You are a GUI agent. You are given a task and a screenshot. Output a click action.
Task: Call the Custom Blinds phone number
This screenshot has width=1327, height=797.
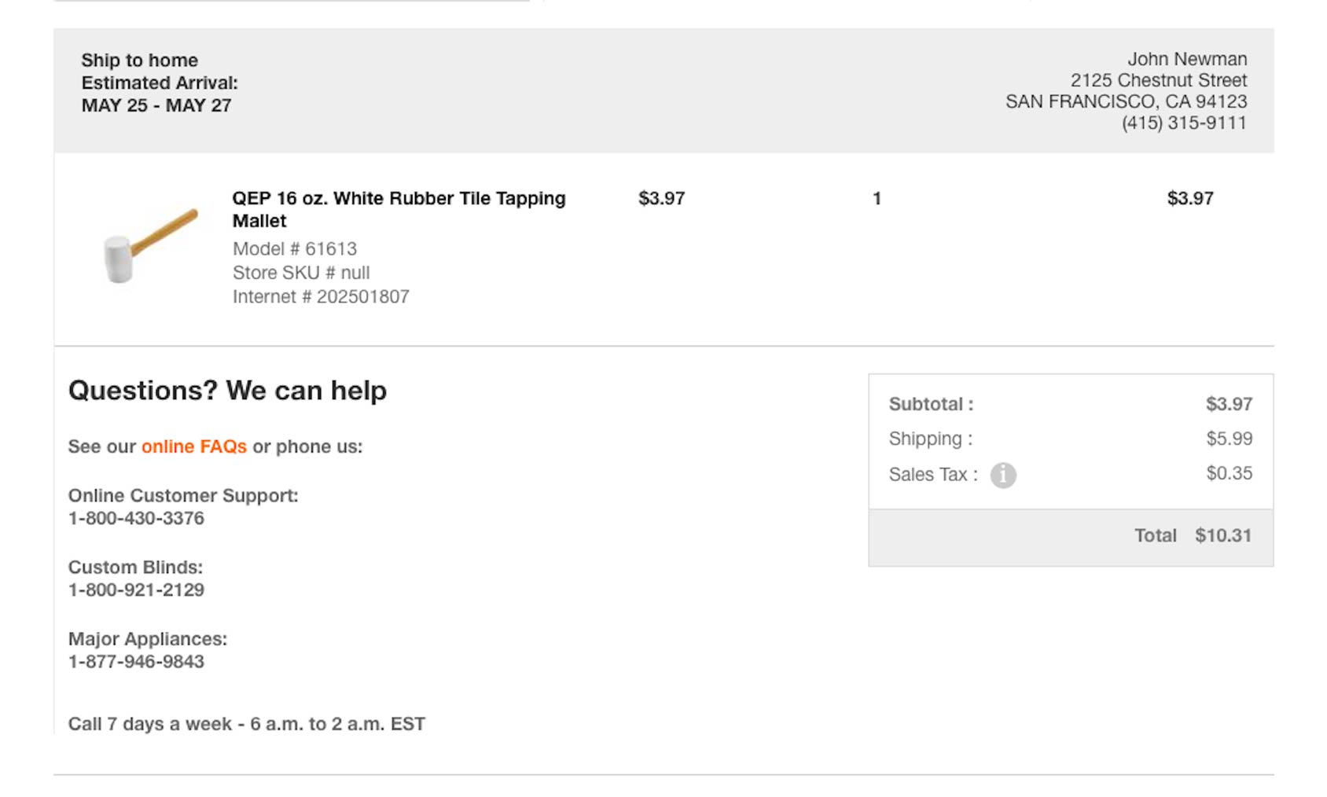[x=135, y=589]
